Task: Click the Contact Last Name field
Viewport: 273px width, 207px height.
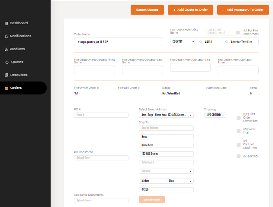Action: point(142,70)
